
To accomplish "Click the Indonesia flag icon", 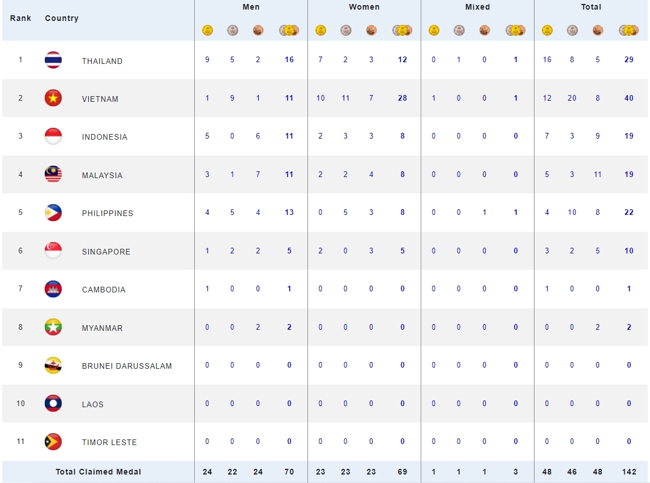I will [x=53, y=136].
